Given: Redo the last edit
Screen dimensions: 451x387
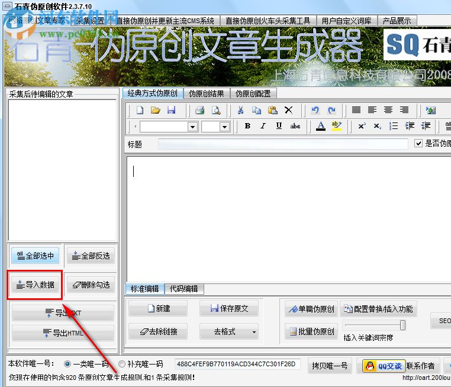Looking at the screenshot, I should coord(331,110).
